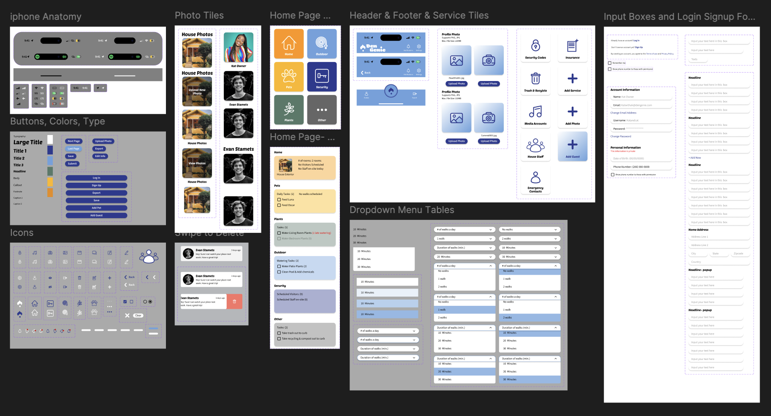Click the Submit button
This screenshot has height=416, width=771.
73,164
